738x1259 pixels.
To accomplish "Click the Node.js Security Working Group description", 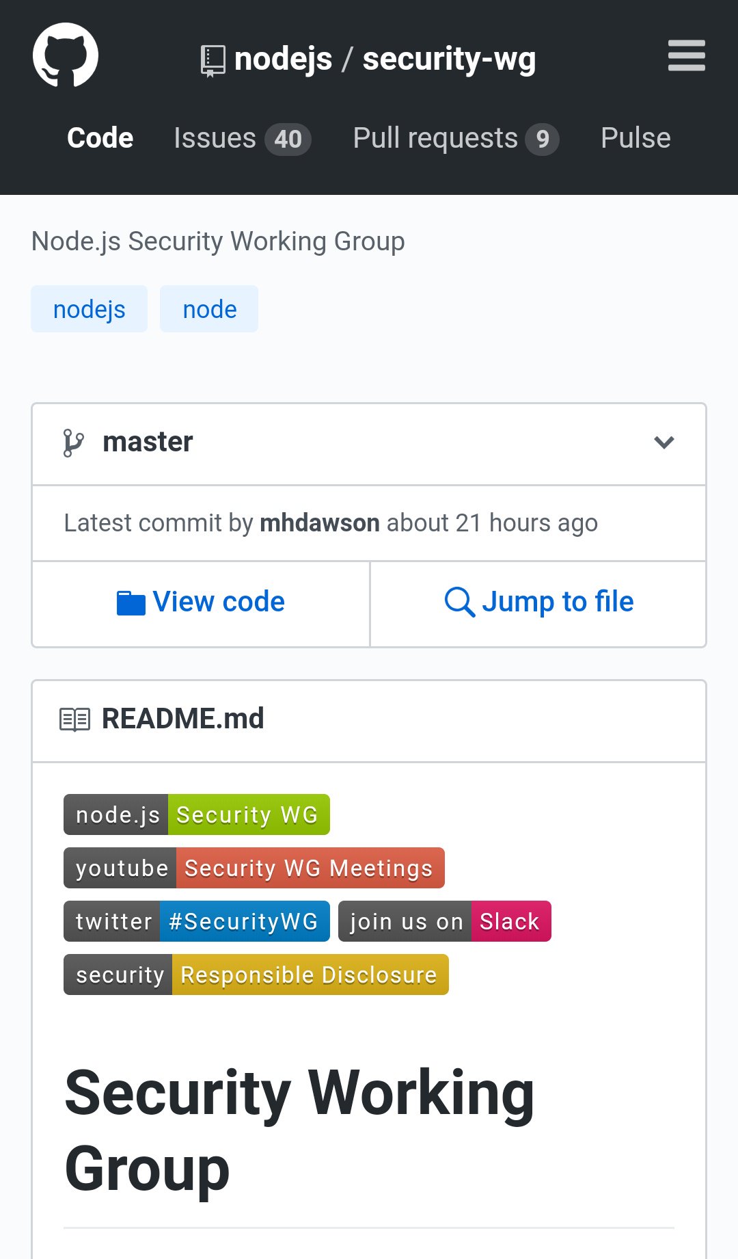I will [218, 241].
